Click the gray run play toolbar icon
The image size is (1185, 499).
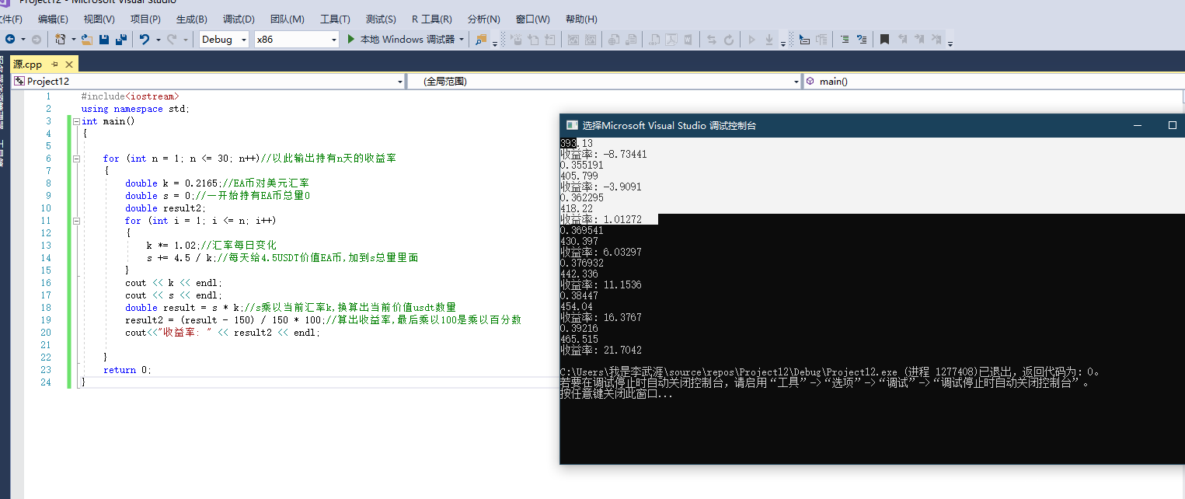(x=751, y=39)
